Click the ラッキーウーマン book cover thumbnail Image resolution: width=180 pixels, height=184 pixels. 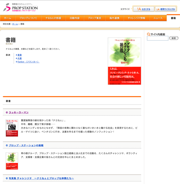(x=12, y=128)
